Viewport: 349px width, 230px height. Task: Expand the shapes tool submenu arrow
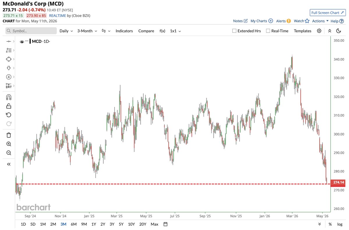click(x=14, y=59)
